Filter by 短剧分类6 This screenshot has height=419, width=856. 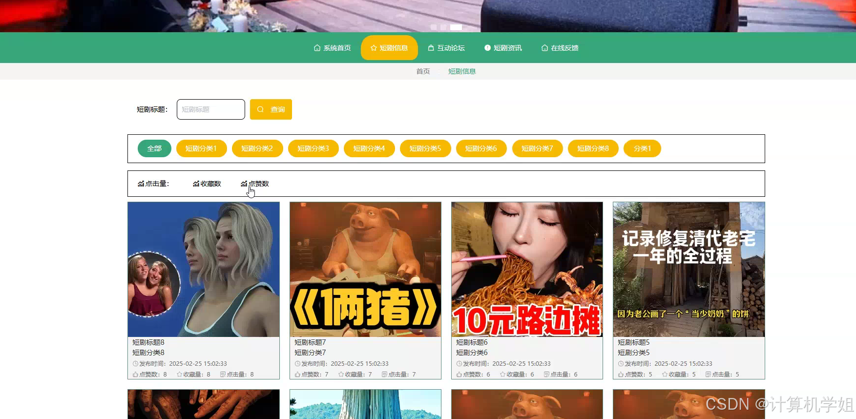[481, 148]
